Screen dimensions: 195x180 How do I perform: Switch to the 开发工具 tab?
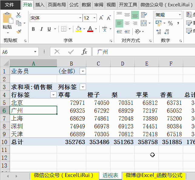[x=128, y=5]
